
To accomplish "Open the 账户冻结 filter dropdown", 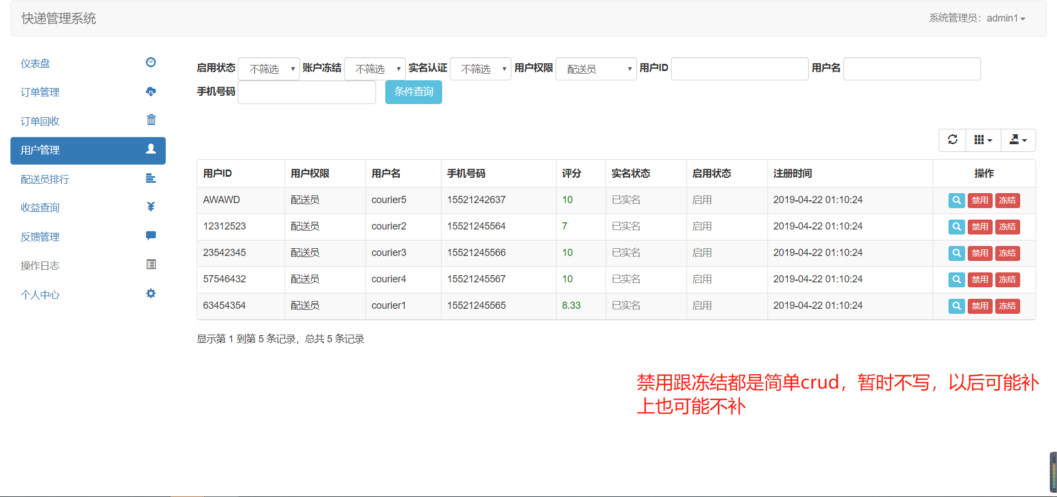I will [x=375, y=69].
